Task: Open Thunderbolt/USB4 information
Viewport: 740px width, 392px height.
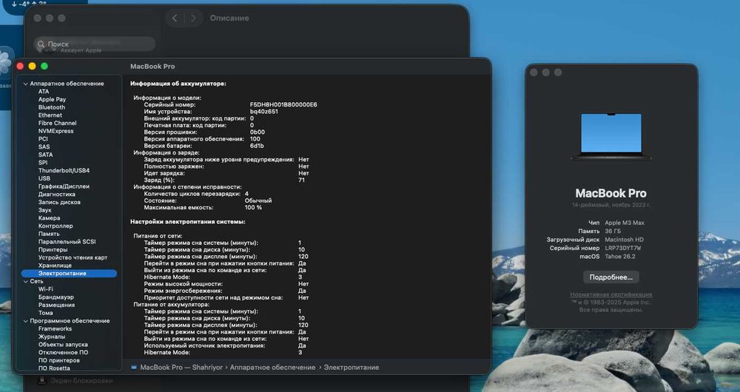Action: [x=64, y=170]
